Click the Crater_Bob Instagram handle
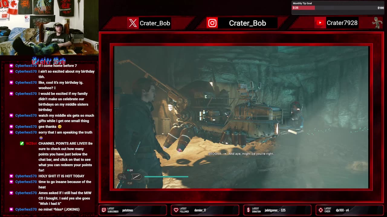The image size is (387, 217). [247, 23]
